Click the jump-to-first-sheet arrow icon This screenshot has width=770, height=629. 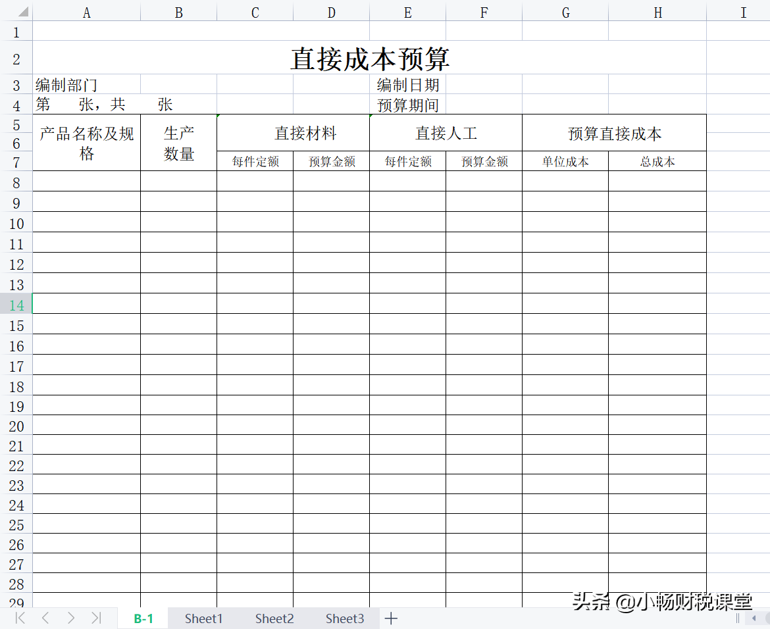pos(20,618)
